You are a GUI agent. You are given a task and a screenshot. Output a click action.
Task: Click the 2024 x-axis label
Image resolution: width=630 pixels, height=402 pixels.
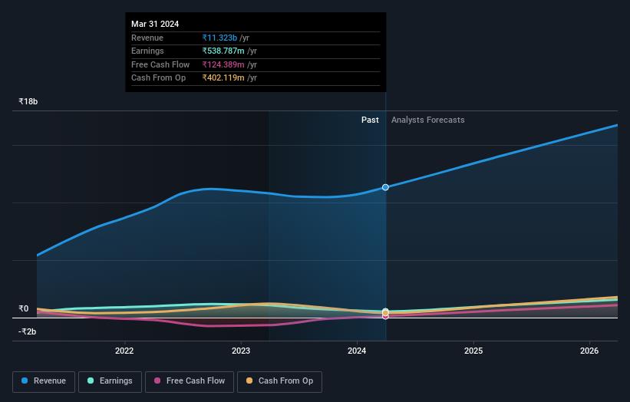[x=357, y=351]
